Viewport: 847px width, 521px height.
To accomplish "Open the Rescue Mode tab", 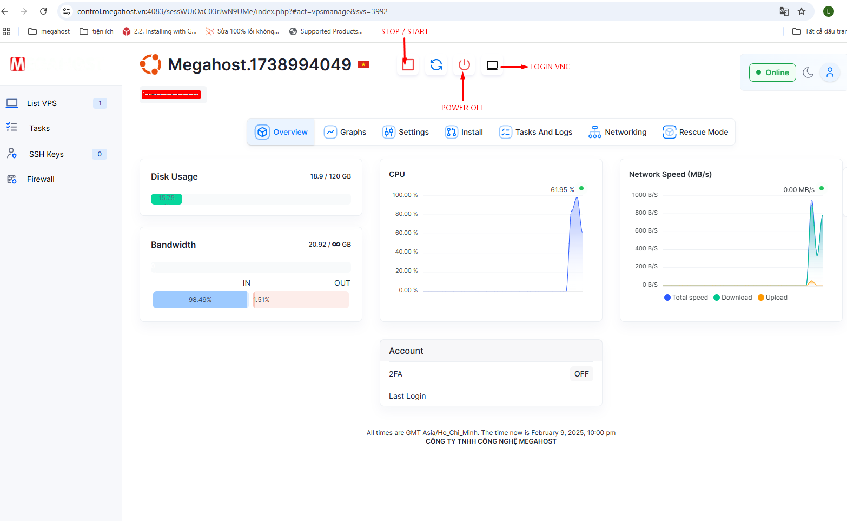I will click(x=696, y=132).
